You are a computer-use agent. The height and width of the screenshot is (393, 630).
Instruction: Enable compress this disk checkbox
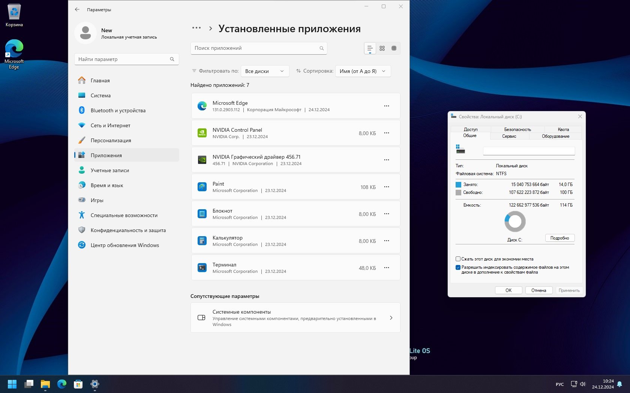point(458,259)
